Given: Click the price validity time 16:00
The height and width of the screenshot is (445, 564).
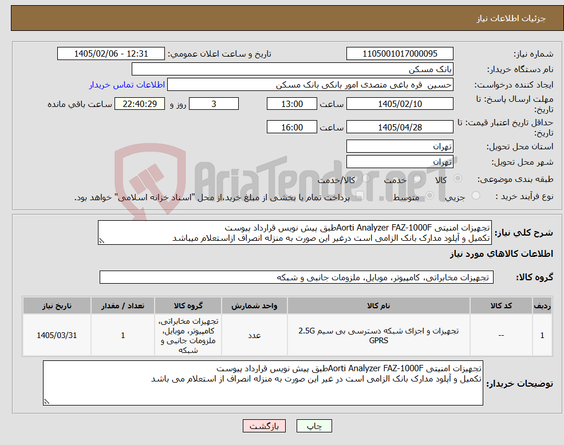Looking at the screenshot, I should (291, 127).
